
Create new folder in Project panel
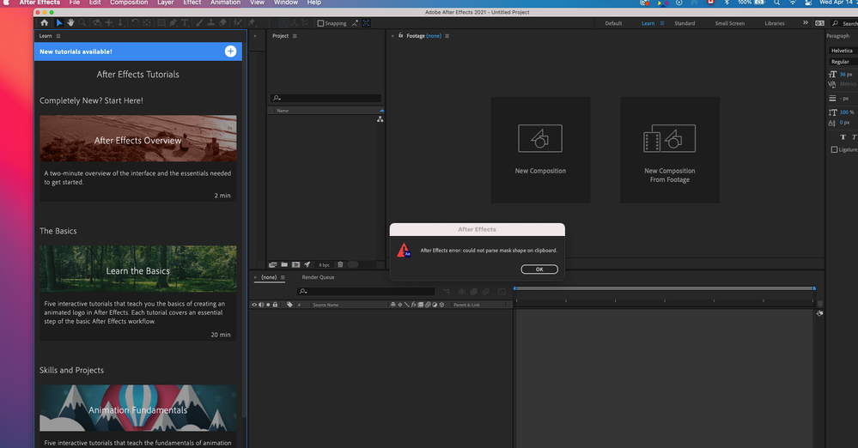(284, 264)
